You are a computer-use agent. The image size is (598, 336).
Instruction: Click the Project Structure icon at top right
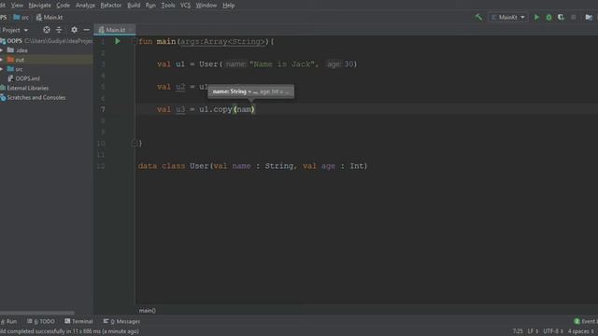[589, 17]
